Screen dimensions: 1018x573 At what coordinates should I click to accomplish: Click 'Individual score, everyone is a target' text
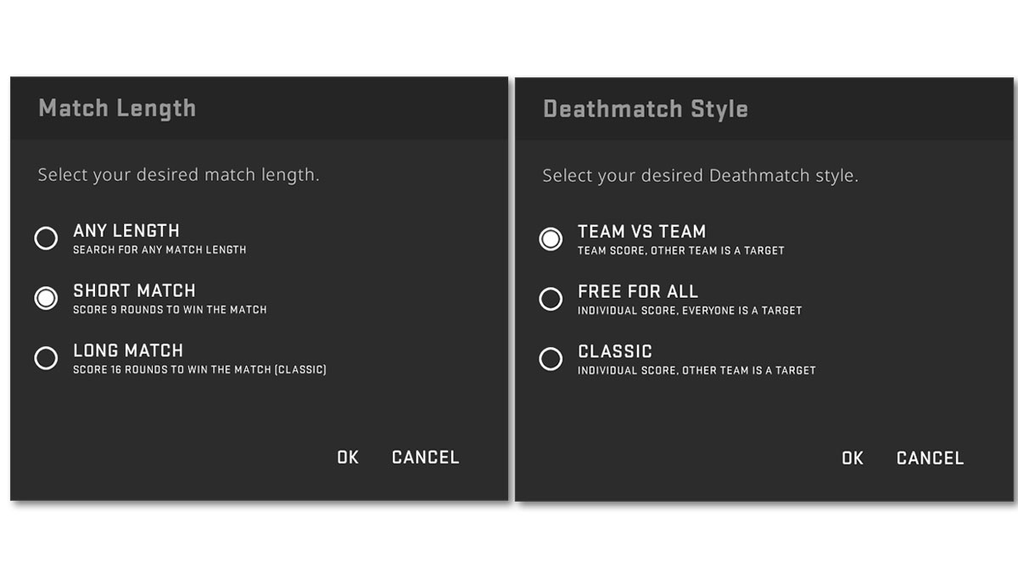click(x=690, y=311)
